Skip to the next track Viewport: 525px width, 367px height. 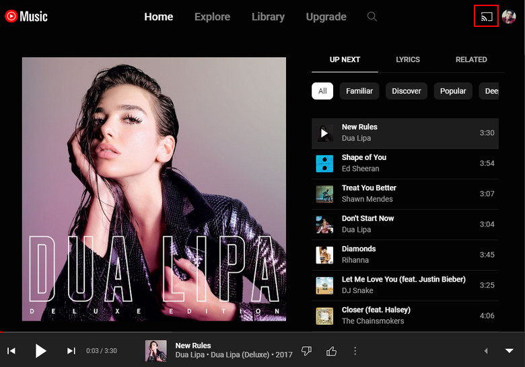71,351
